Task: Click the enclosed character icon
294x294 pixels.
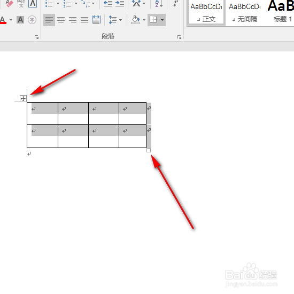Action: [32, 20]
